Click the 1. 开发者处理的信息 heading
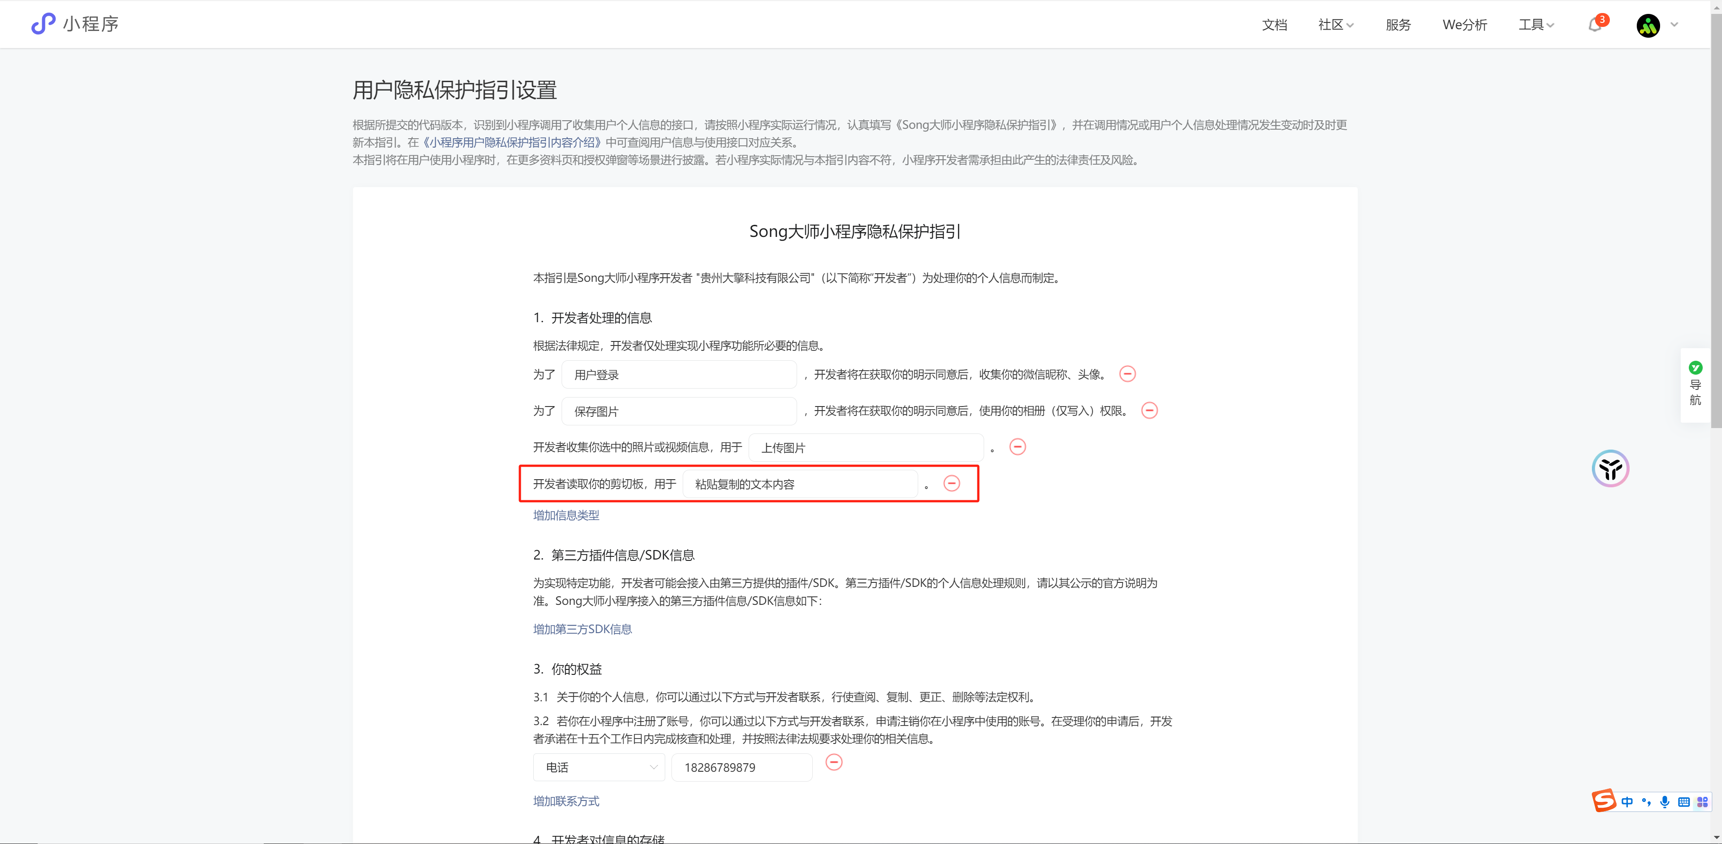1722x844 pixels. coord(592,318)
